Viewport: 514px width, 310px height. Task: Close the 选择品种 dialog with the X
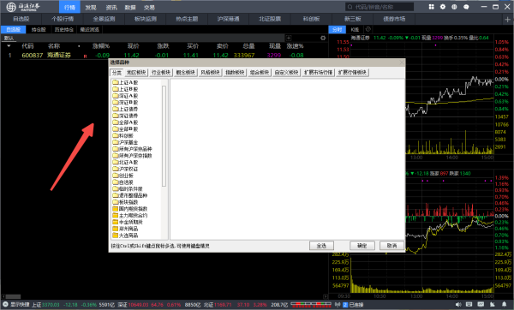(x=402, y=63)
